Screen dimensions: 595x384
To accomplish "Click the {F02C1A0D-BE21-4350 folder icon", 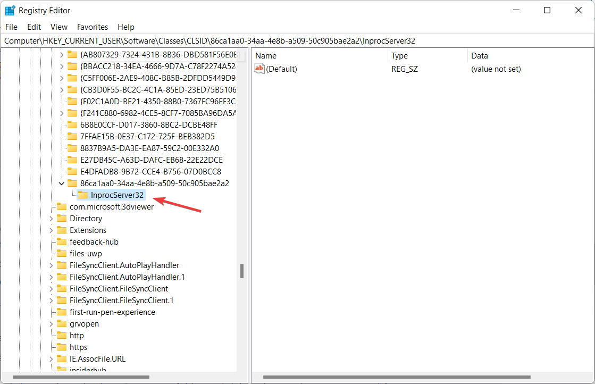I will click(x=72, y=101).
